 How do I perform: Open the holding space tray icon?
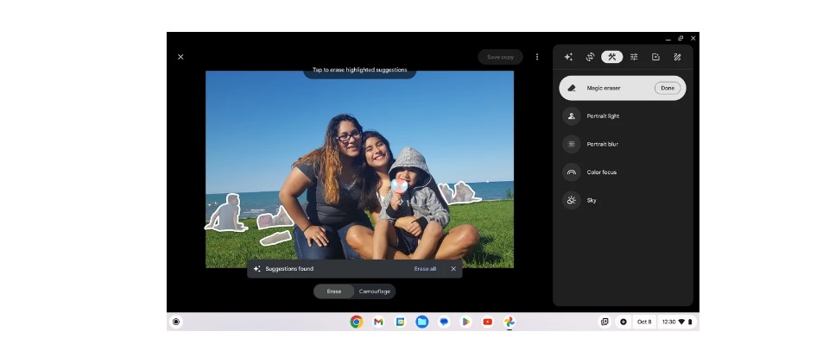click(604, 322)
